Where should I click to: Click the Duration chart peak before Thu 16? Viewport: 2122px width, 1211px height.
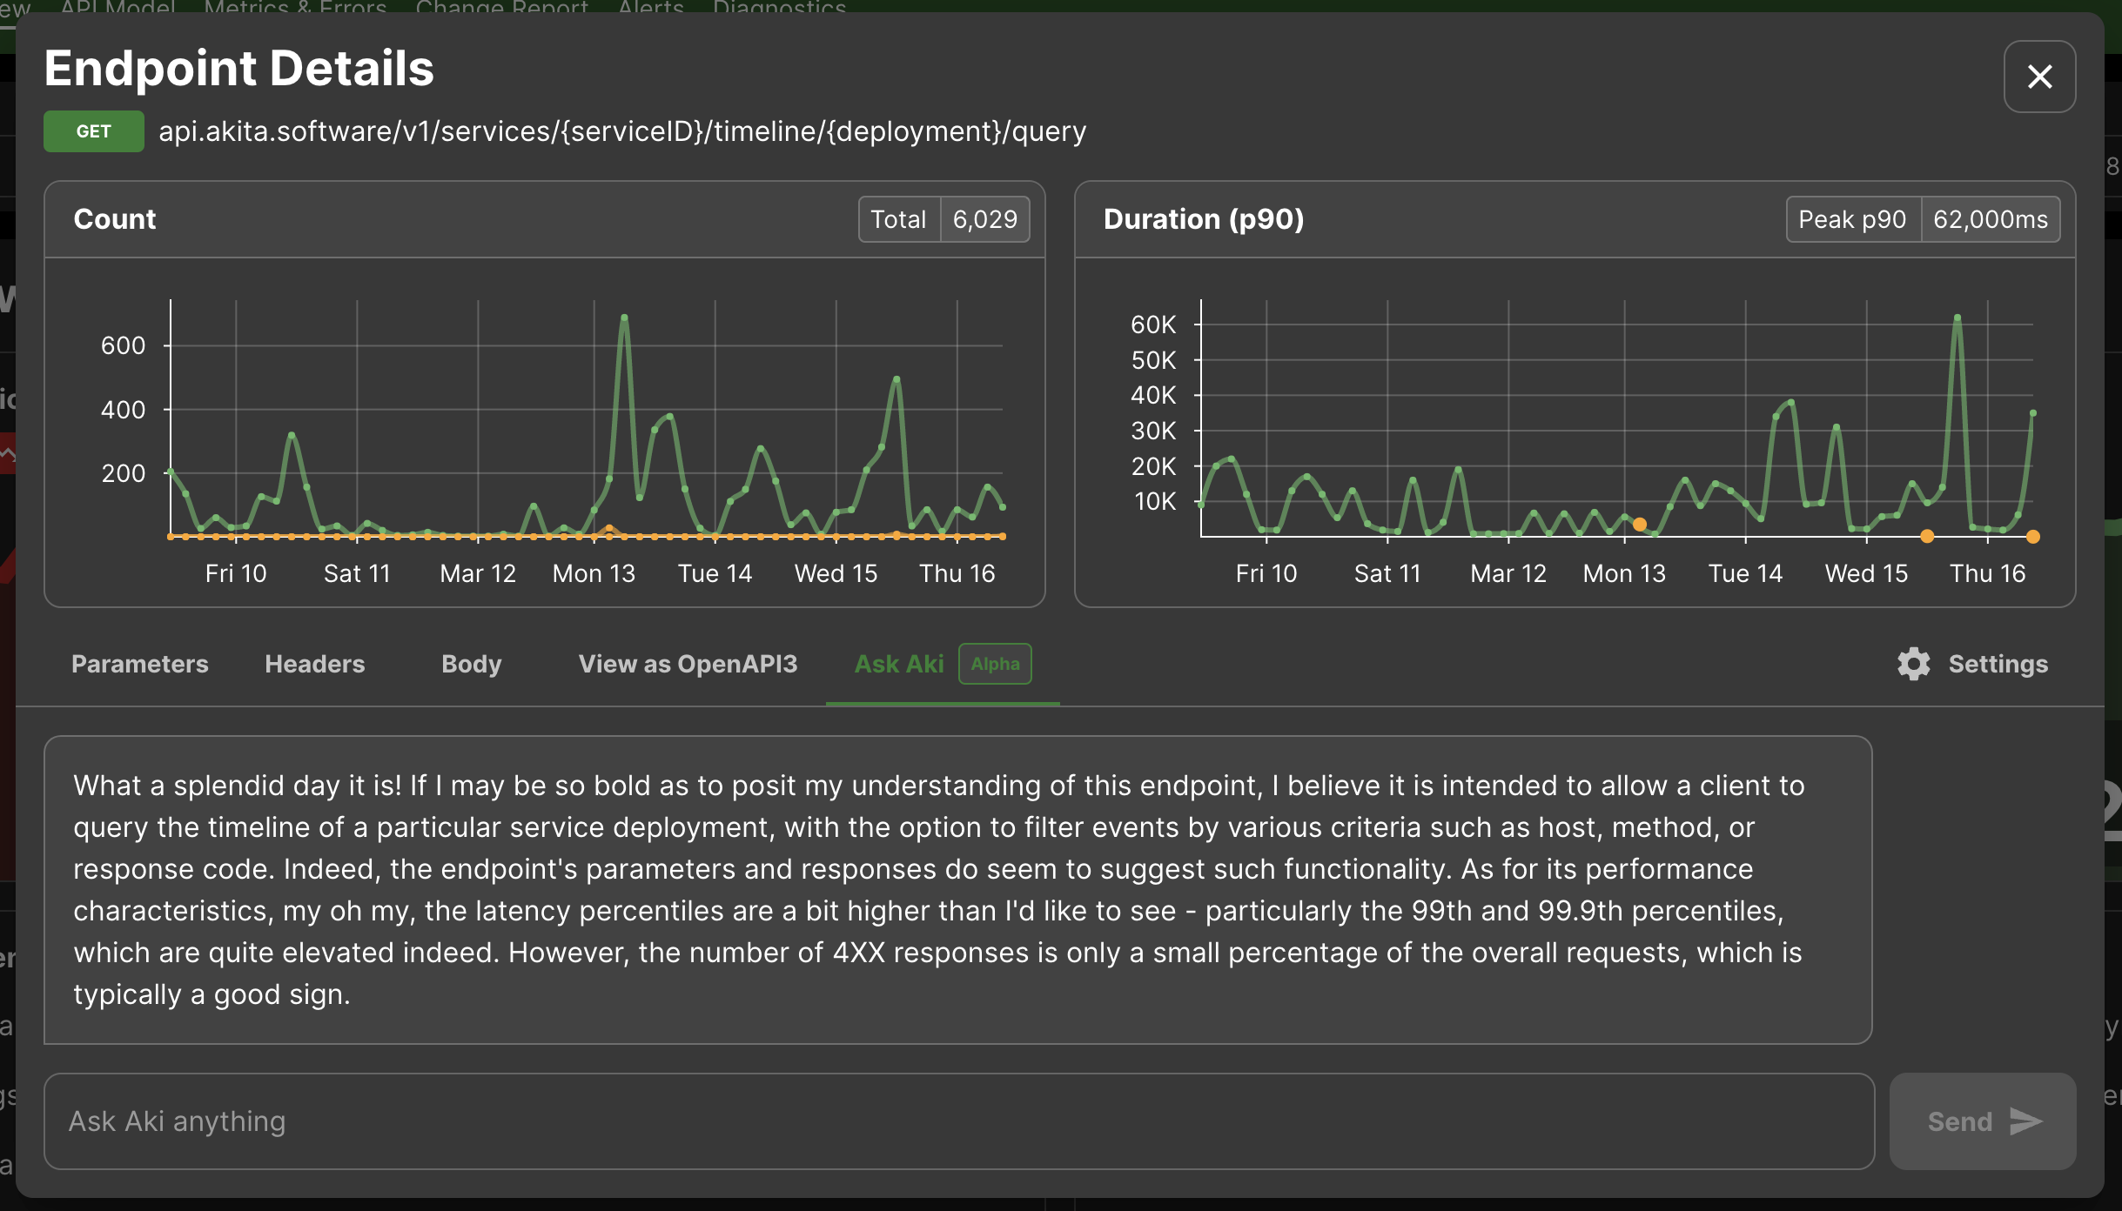(1957, 318)
